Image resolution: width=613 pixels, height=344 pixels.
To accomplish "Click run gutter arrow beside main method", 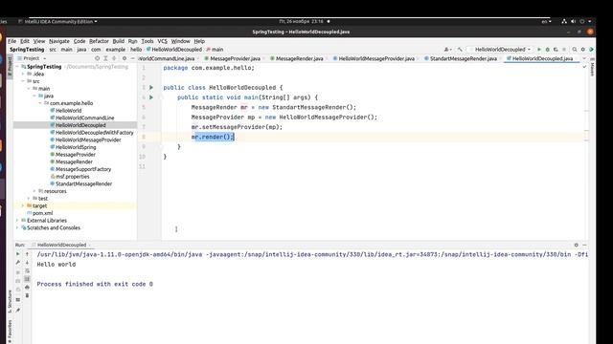I will (x=151, y=97).
